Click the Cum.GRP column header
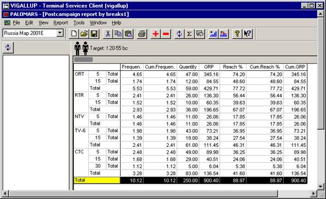This screenshot has width=326, height=199. (x=295, y=67)
